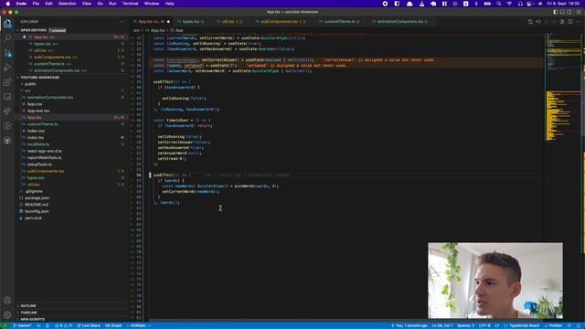
Task: Open the Explorer view in activity bar
Action: (7, 24)
